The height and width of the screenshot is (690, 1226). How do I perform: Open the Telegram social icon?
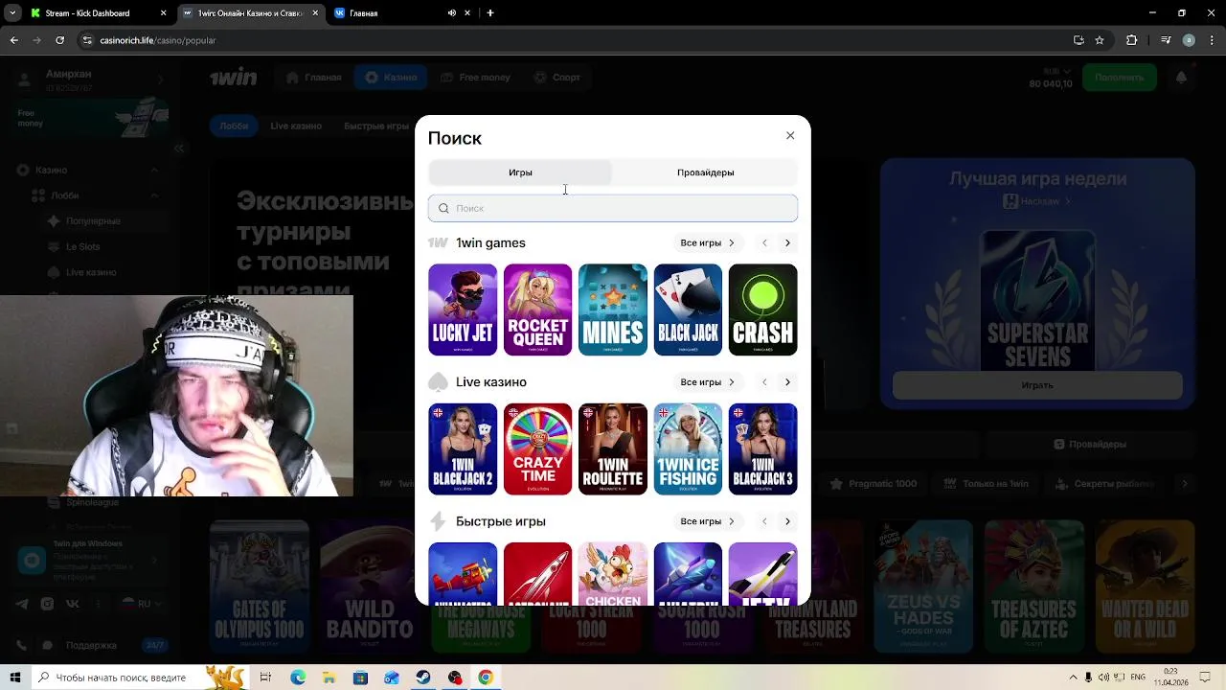pos(22,604)
